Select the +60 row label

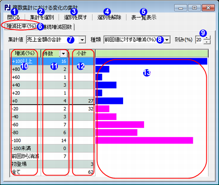tap(16, 77)
